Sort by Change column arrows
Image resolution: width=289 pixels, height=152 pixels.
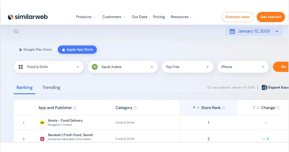(x=256, y=108)
